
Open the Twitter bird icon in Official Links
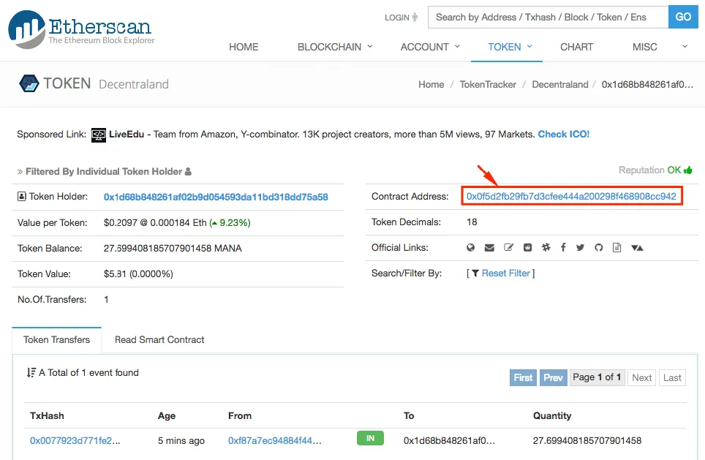pos(580,247)
